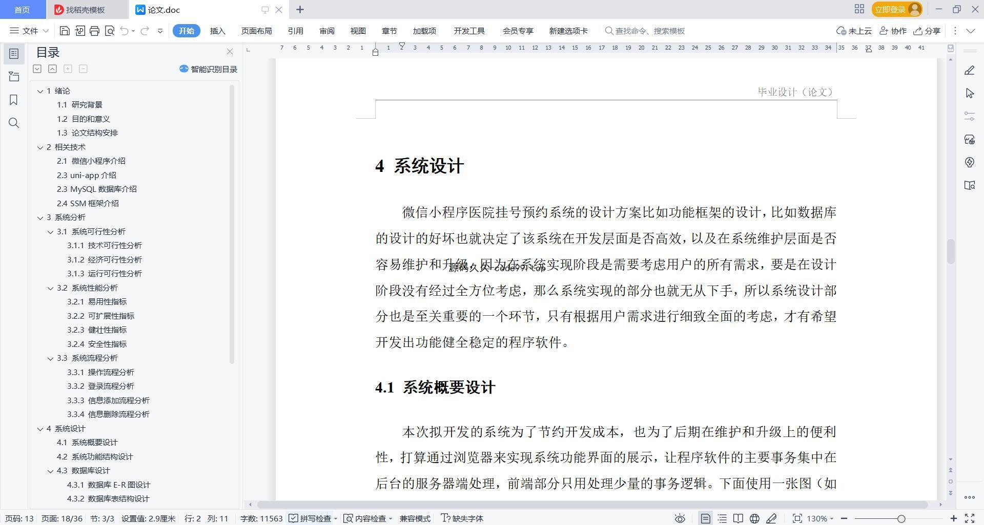Click fit page zoom icon
Viewport: 984px width, 525px height.
(797, 518)
